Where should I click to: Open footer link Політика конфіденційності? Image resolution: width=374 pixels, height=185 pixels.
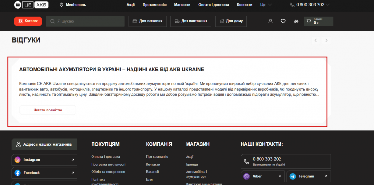[105, 182]
